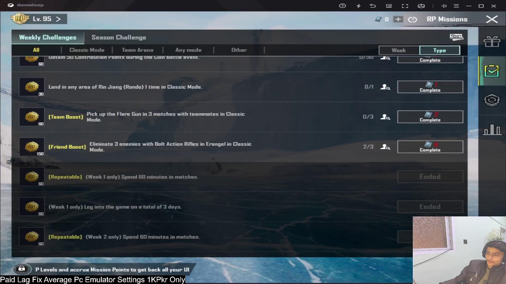Invite friend icon for Rin Jiang mission

pos(385,87)
